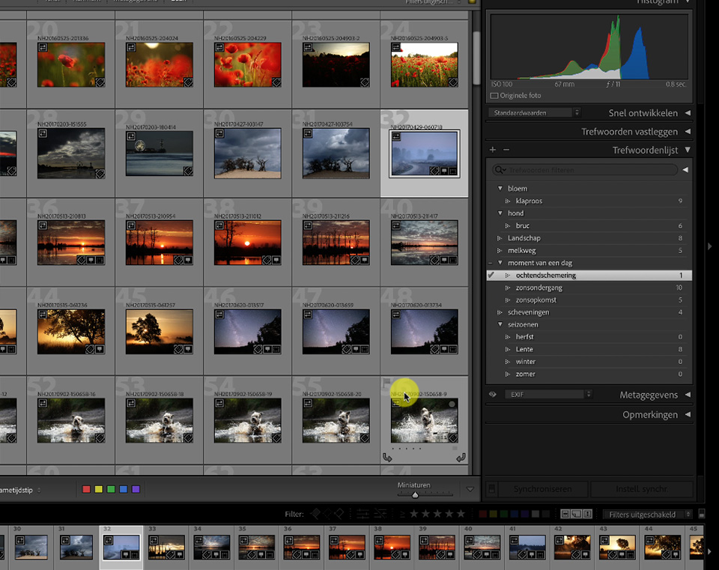719x570 pixels.
Task: Collapse the hond keyword group
Action: pos(500,213)
